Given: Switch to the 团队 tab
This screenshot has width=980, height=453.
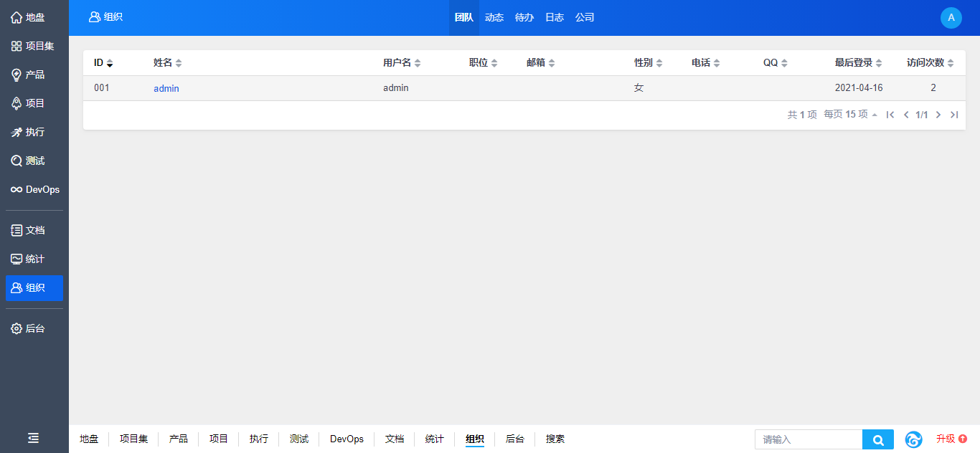Looking at the screenshot, I should (464, 18).
